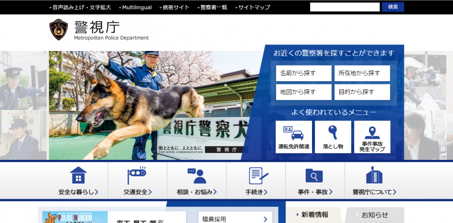Open the 交通安全 menu label

135,192
